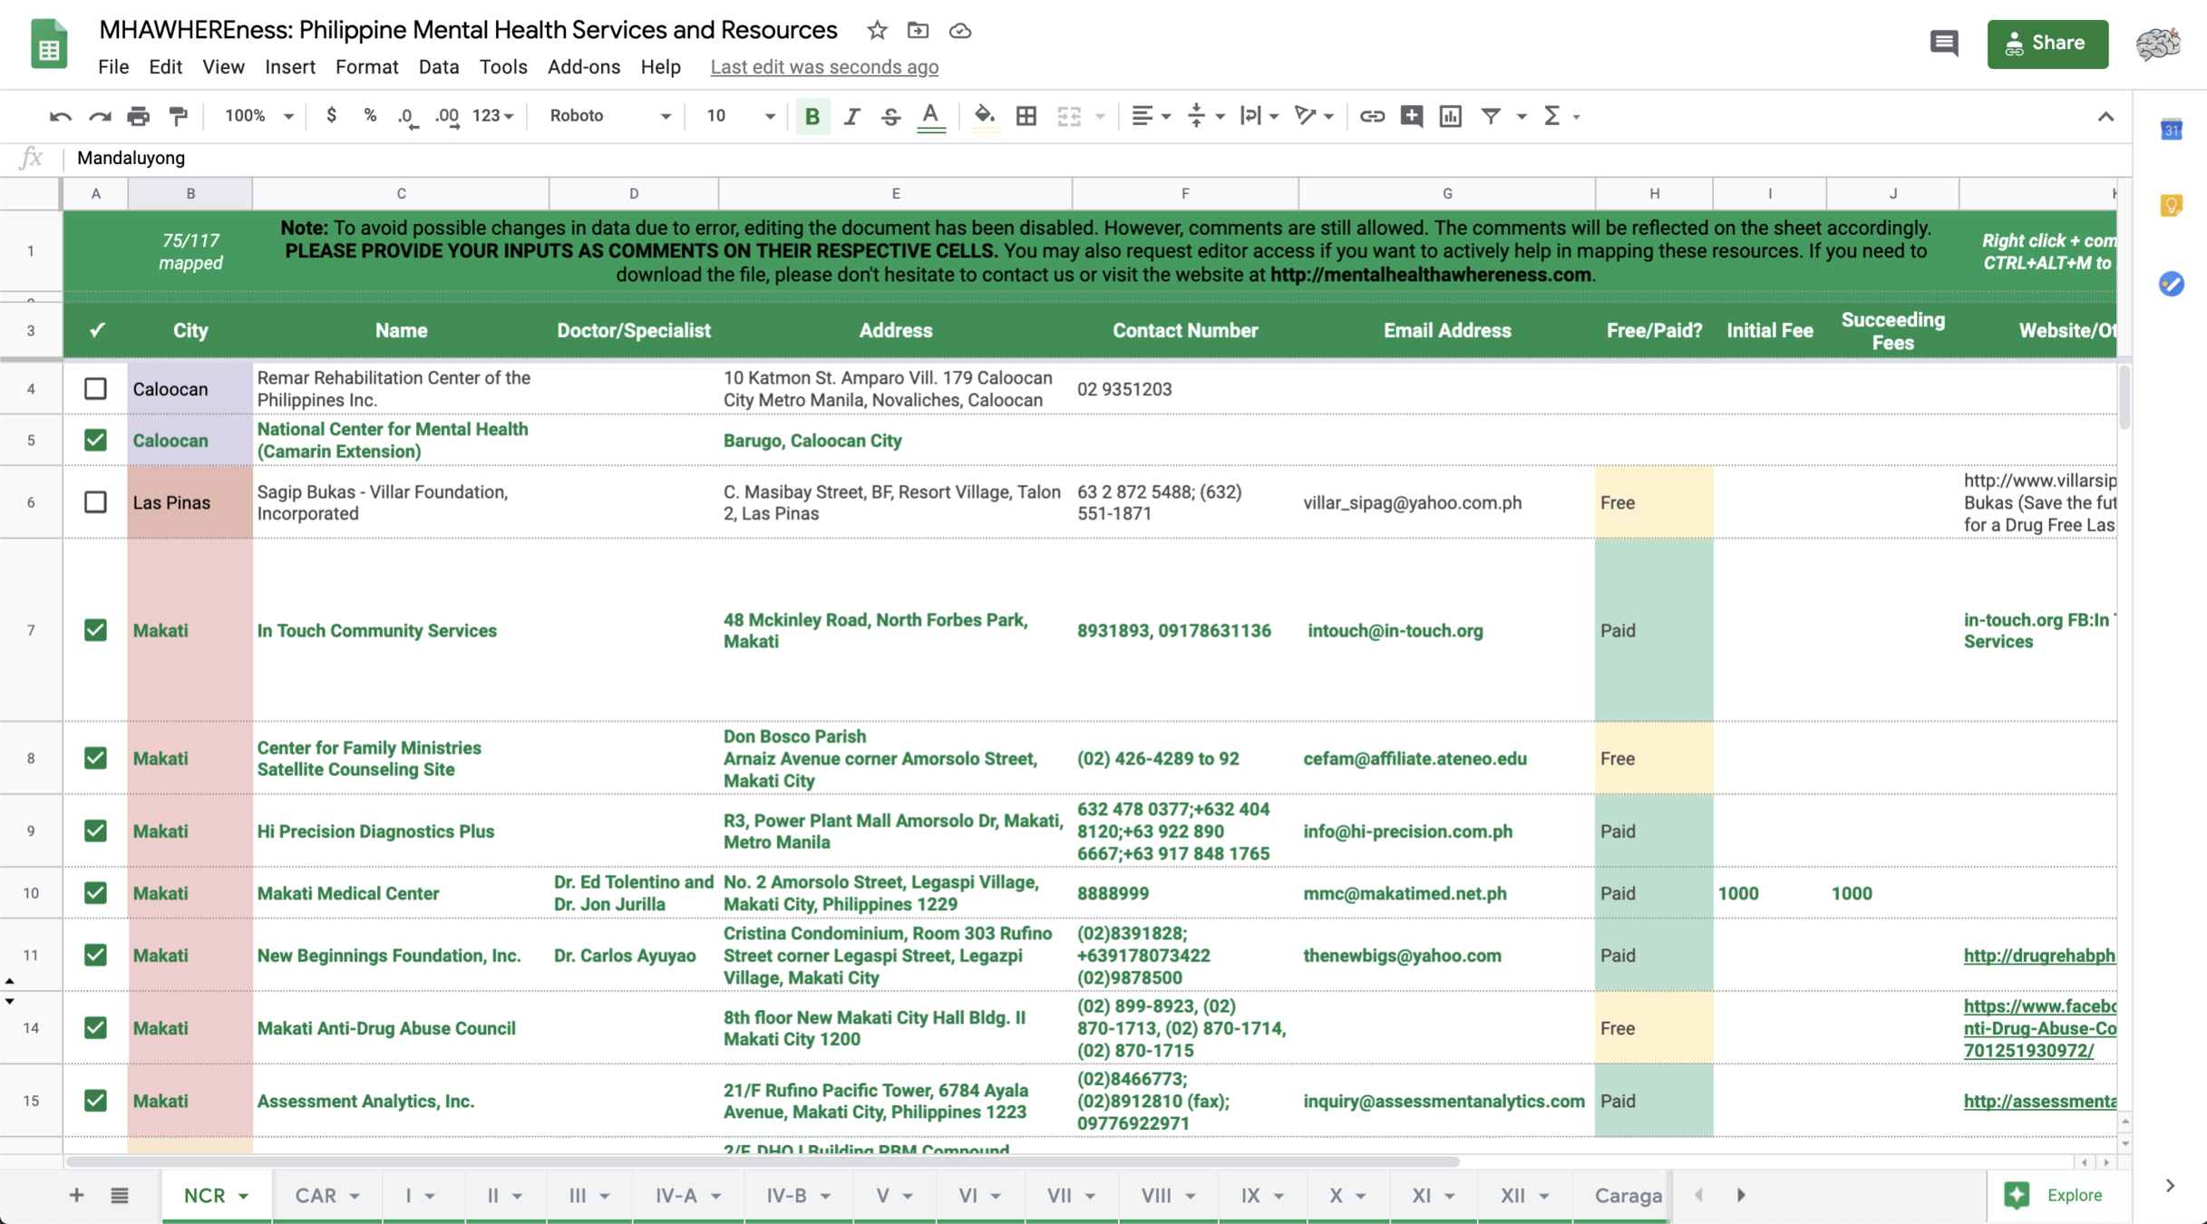Open the Format menu
This screenshot has width=2207, height=1224.
click(365, 67)
